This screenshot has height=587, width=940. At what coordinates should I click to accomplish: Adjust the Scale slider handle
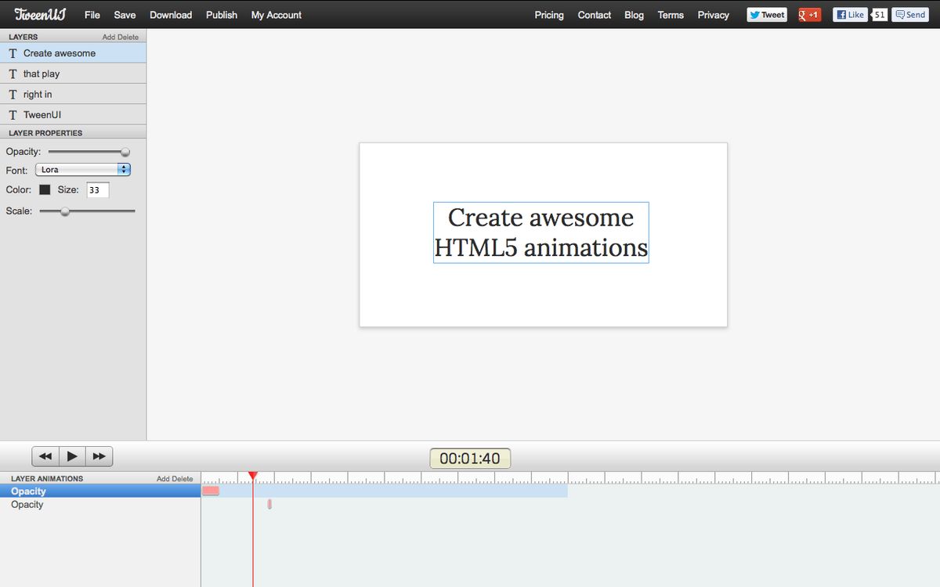tap(65, 211)
